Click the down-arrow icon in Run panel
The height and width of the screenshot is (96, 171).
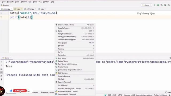tap(1, 65)
